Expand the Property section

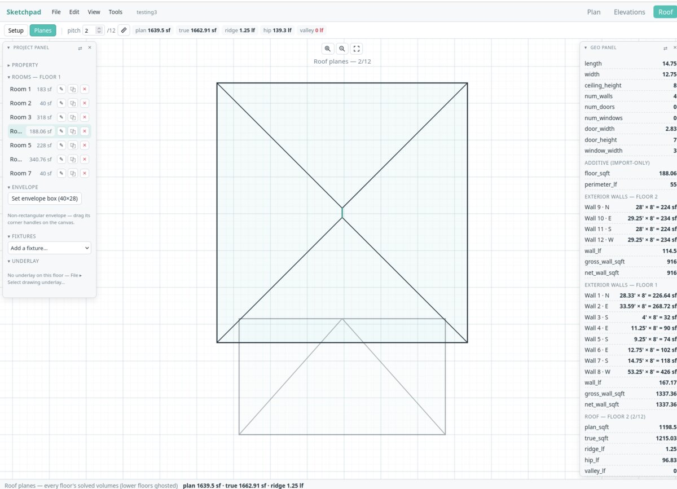pyautogui.click(x=23, y=65)
